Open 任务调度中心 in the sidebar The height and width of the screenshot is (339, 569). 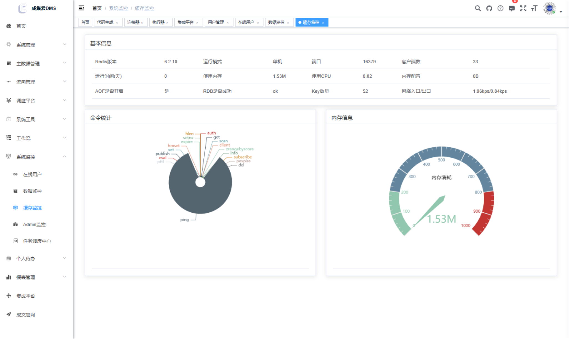(x=36, y=241)
